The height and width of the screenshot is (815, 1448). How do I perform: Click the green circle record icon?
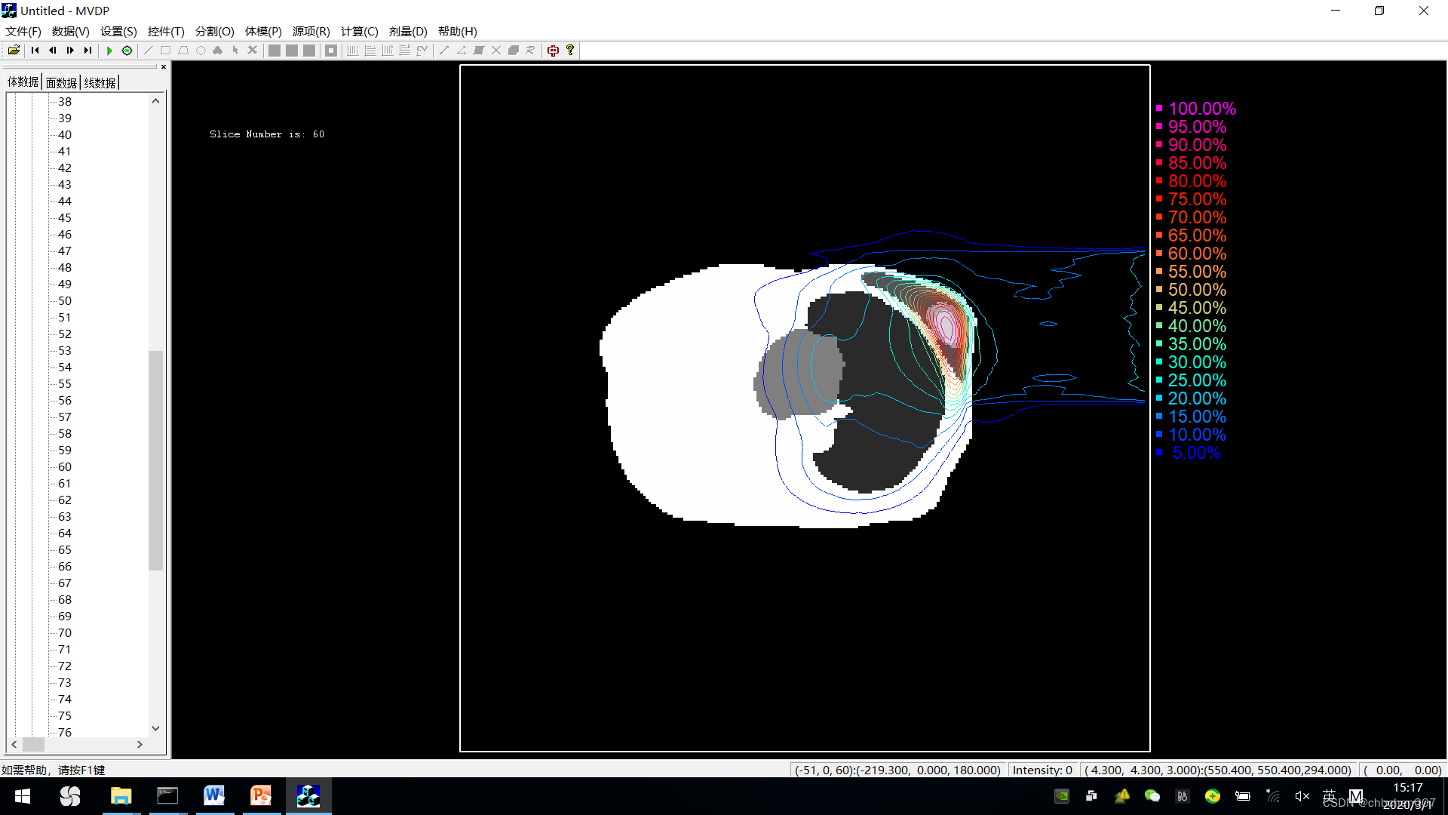coord(127,51)
